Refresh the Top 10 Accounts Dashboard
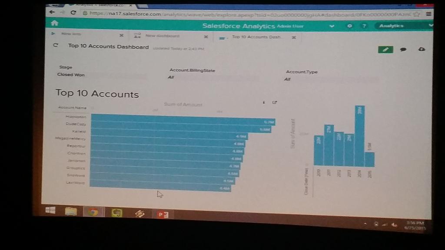This screenshot has height=250, width=445. tap(56, 45)
